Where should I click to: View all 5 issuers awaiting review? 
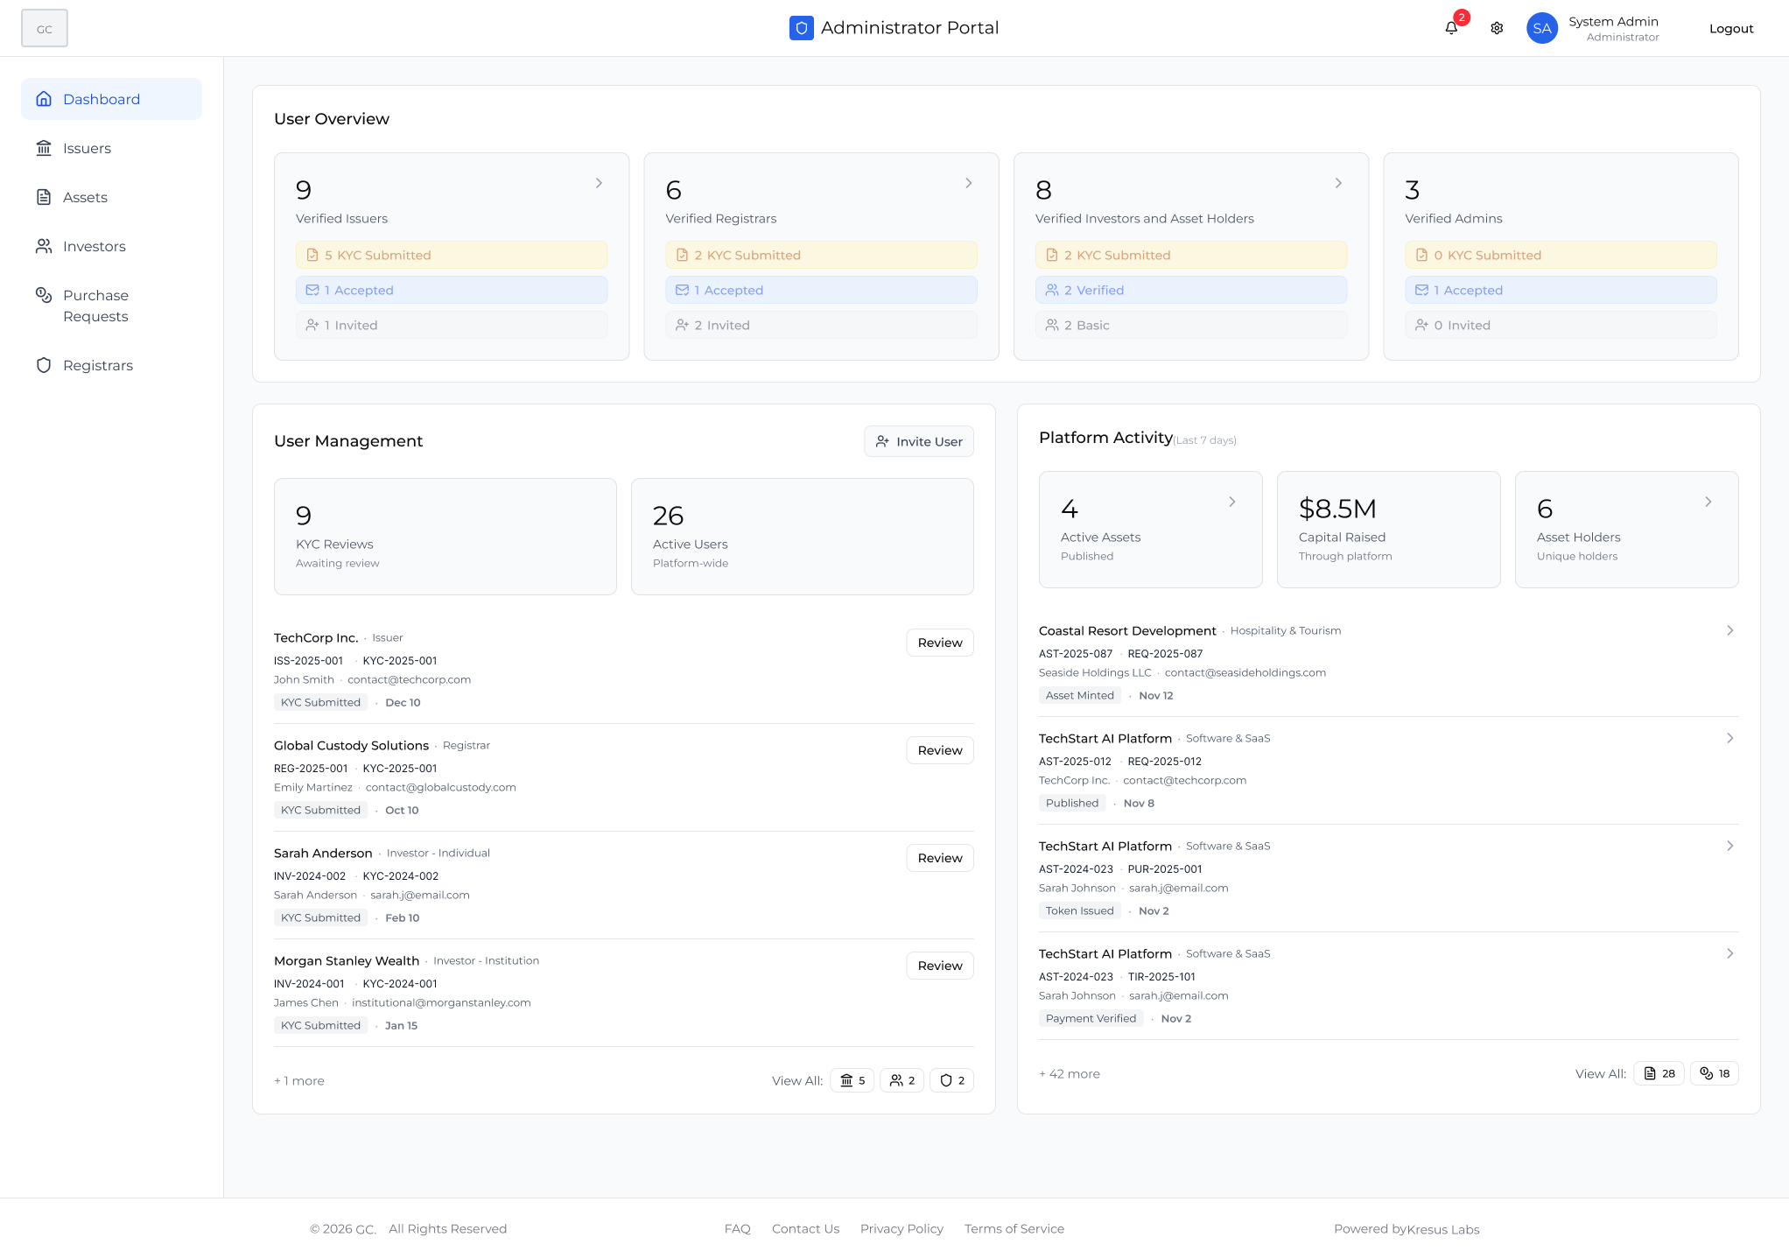[852, 1080]
